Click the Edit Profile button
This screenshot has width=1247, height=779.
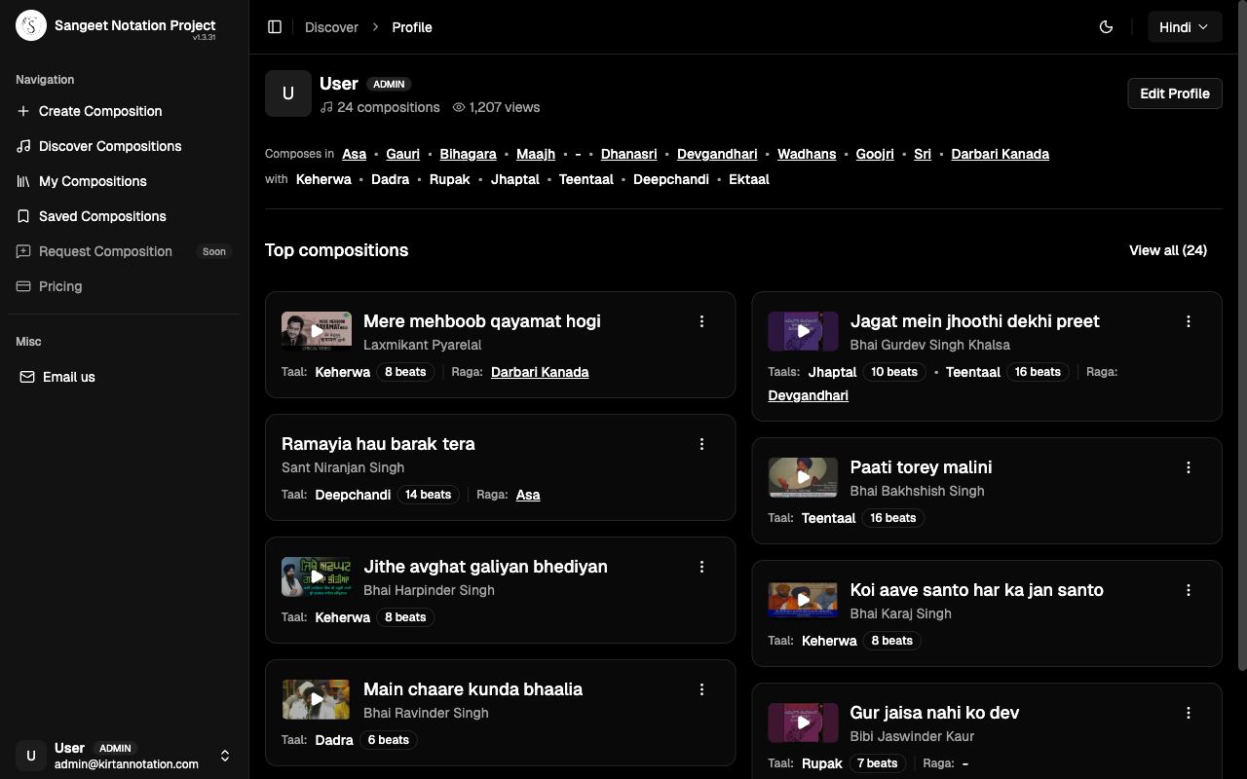[1175, 93]
